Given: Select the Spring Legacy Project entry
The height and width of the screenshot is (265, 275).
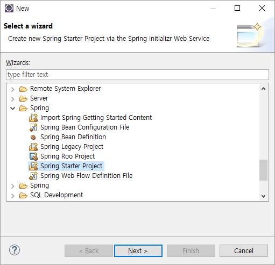Looking at the screenshot, I should pos(72,147).
